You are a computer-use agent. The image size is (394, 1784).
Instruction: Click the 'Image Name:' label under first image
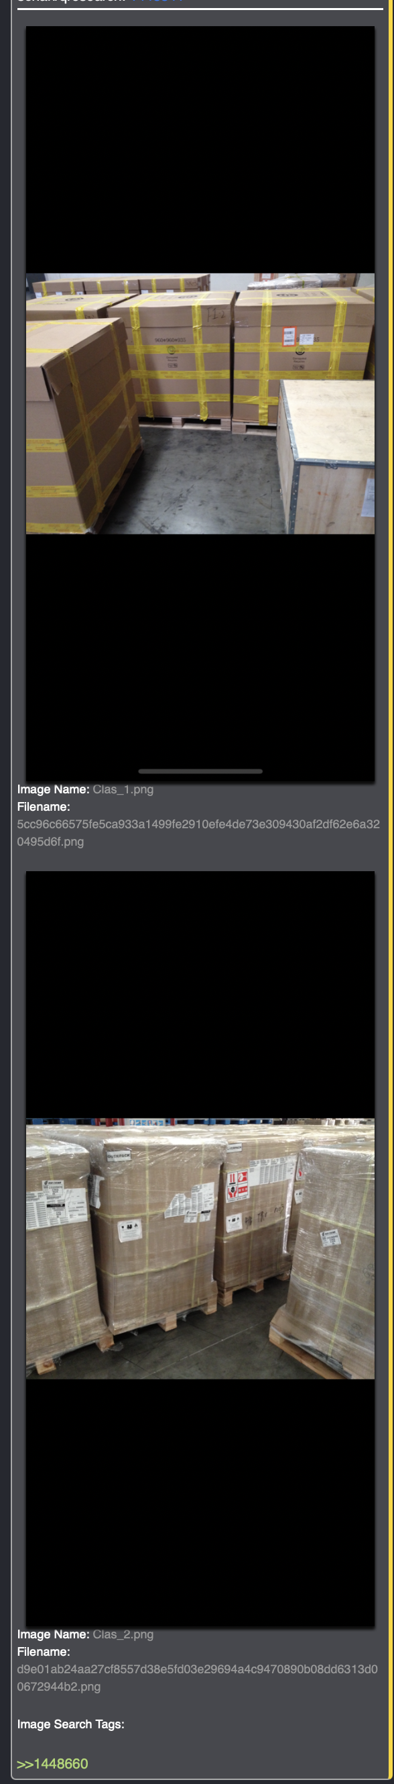(53, 789)
